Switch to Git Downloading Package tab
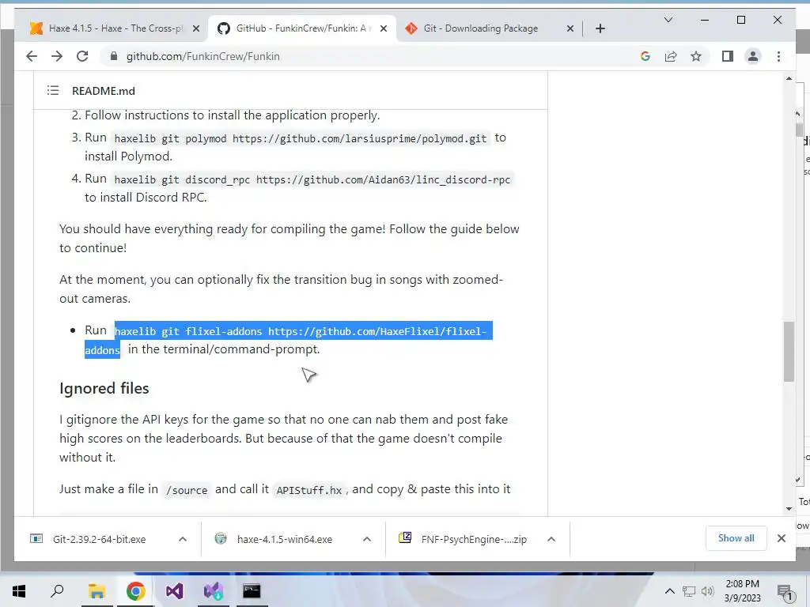Screen dimensions: 810x607 click(481, 28)
